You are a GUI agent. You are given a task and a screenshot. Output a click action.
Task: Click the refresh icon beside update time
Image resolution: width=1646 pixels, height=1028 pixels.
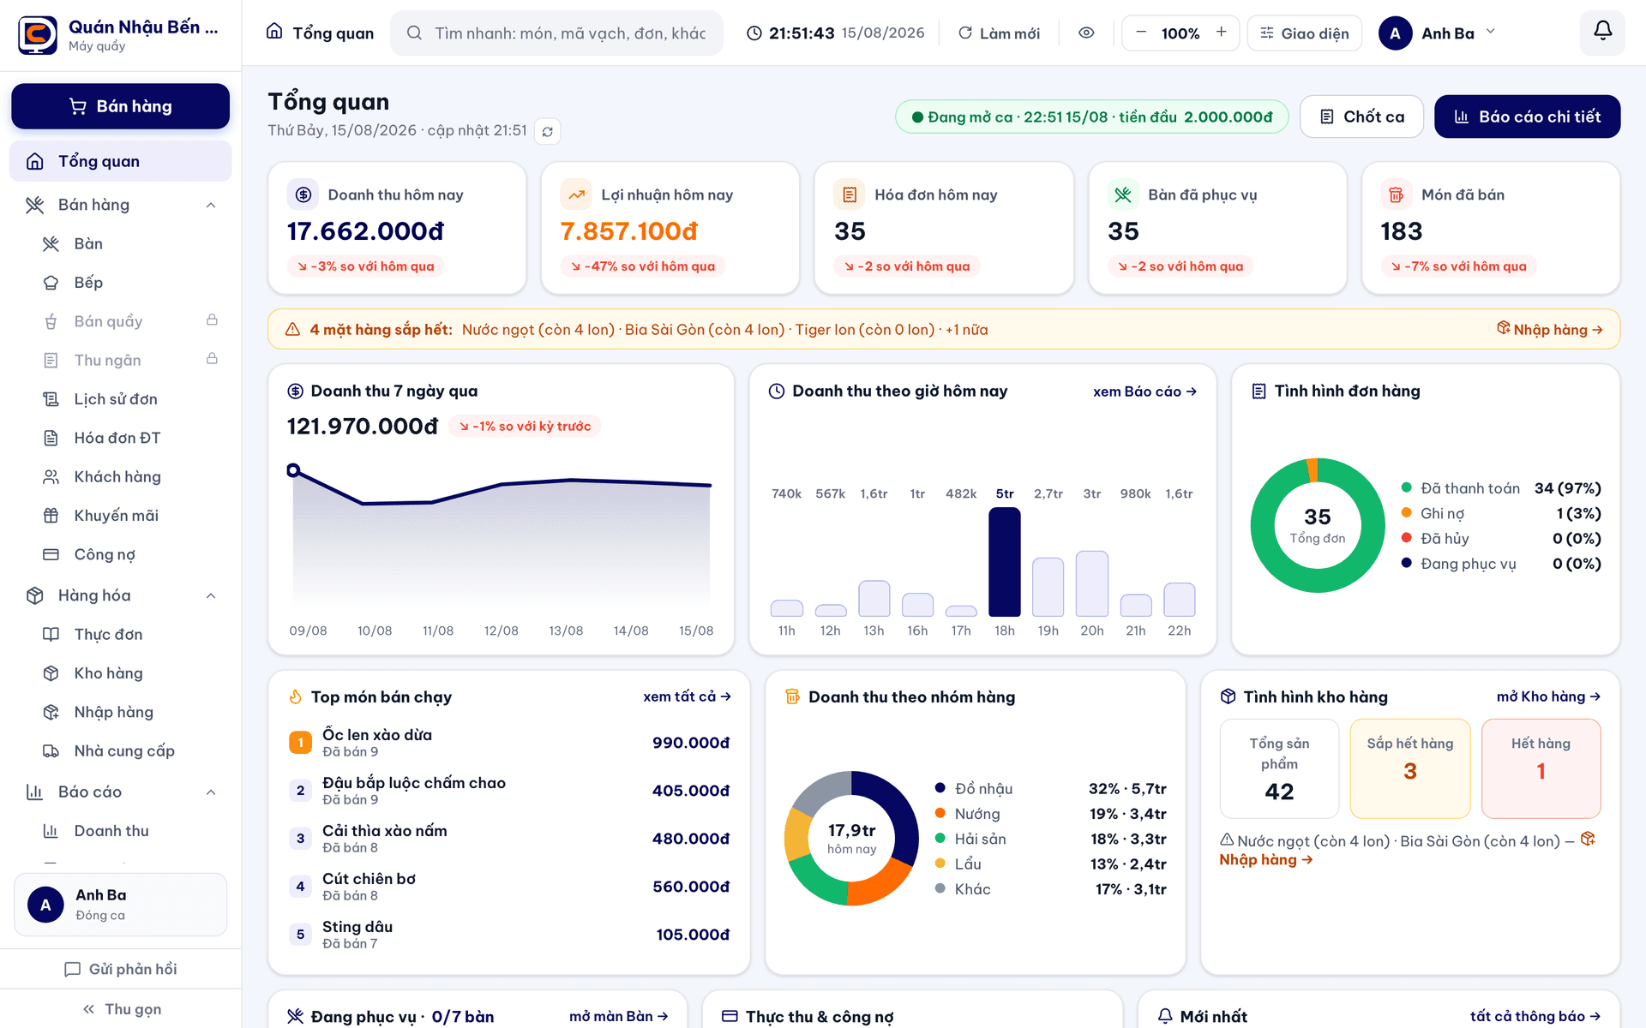547,131
